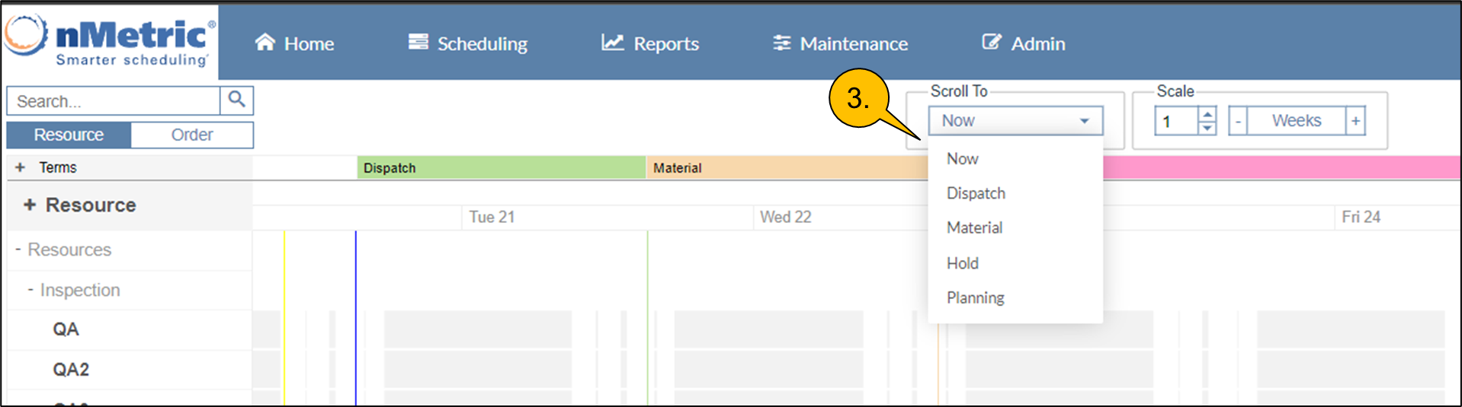Collapse the Inspection tree group
Viewport: 1462px width, 407px height.
pos(30,290)
